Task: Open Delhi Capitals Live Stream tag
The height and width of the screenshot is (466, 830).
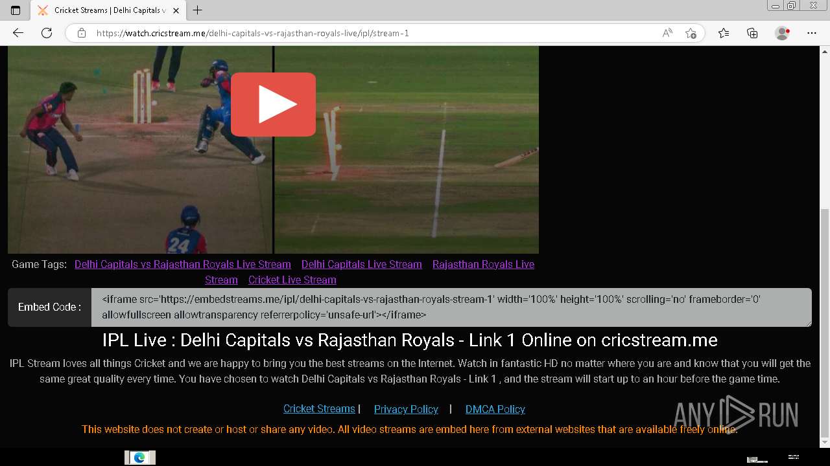Action: (362, 264)
